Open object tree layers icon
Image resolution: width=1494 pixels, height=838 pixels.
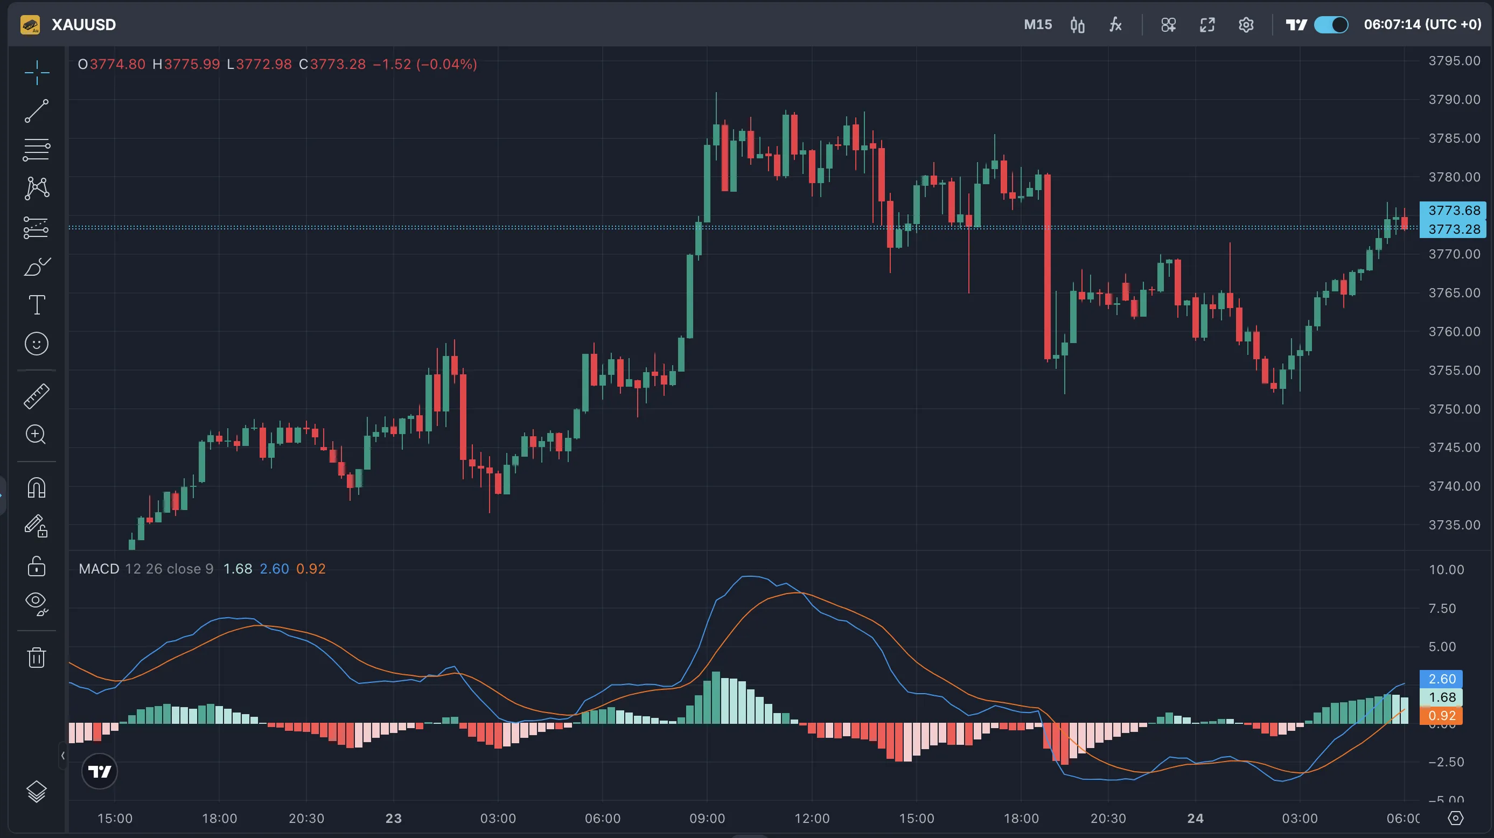click(x=37, y=791)
